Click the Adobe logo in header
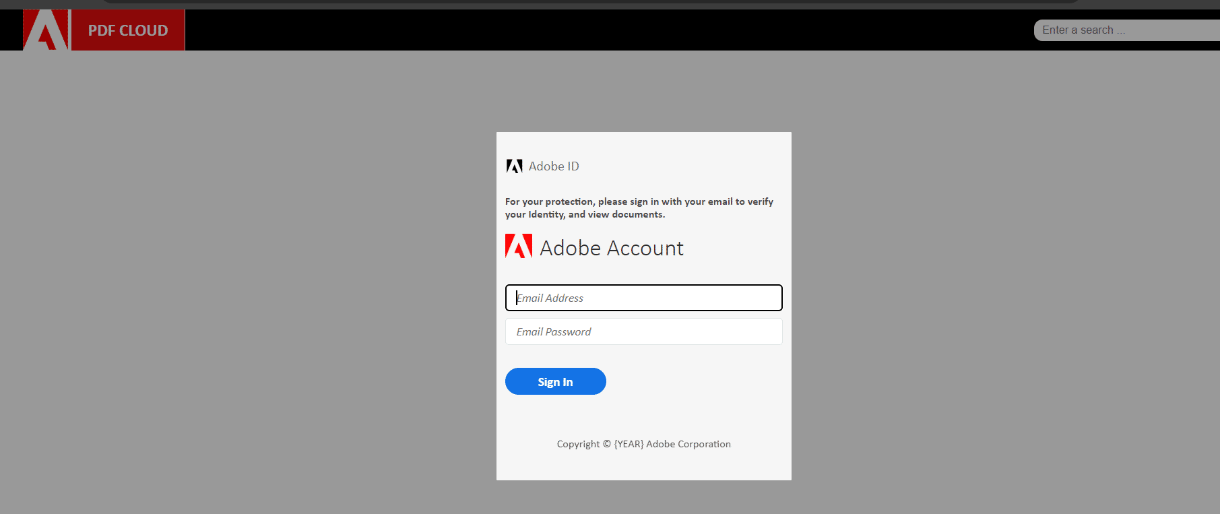This screenshot has width=1220, height=514. [x=46, y=30]
